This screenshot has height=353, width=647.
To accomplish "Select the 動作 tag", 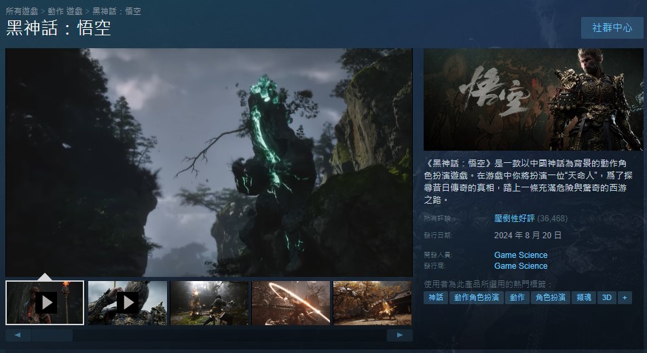I will click(x=517, y=297).
